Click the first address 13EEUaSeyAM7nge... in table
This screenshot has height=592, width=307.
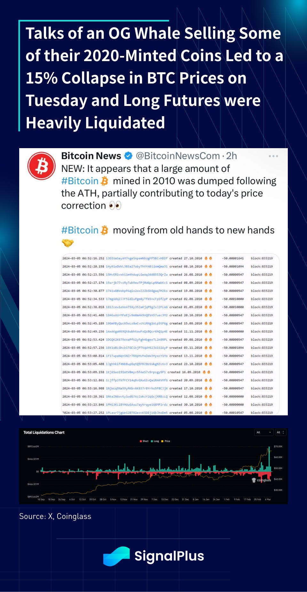pyautogui.click(x=137, y=258)
